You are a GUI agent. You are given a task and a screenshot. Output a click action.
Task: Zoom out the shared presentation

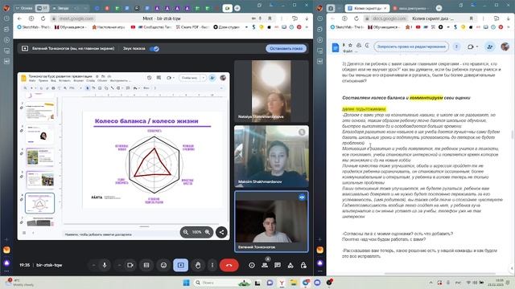pyautogui.click(x=186, y=232)
